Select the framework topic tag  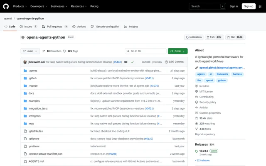tap(222, 74)
